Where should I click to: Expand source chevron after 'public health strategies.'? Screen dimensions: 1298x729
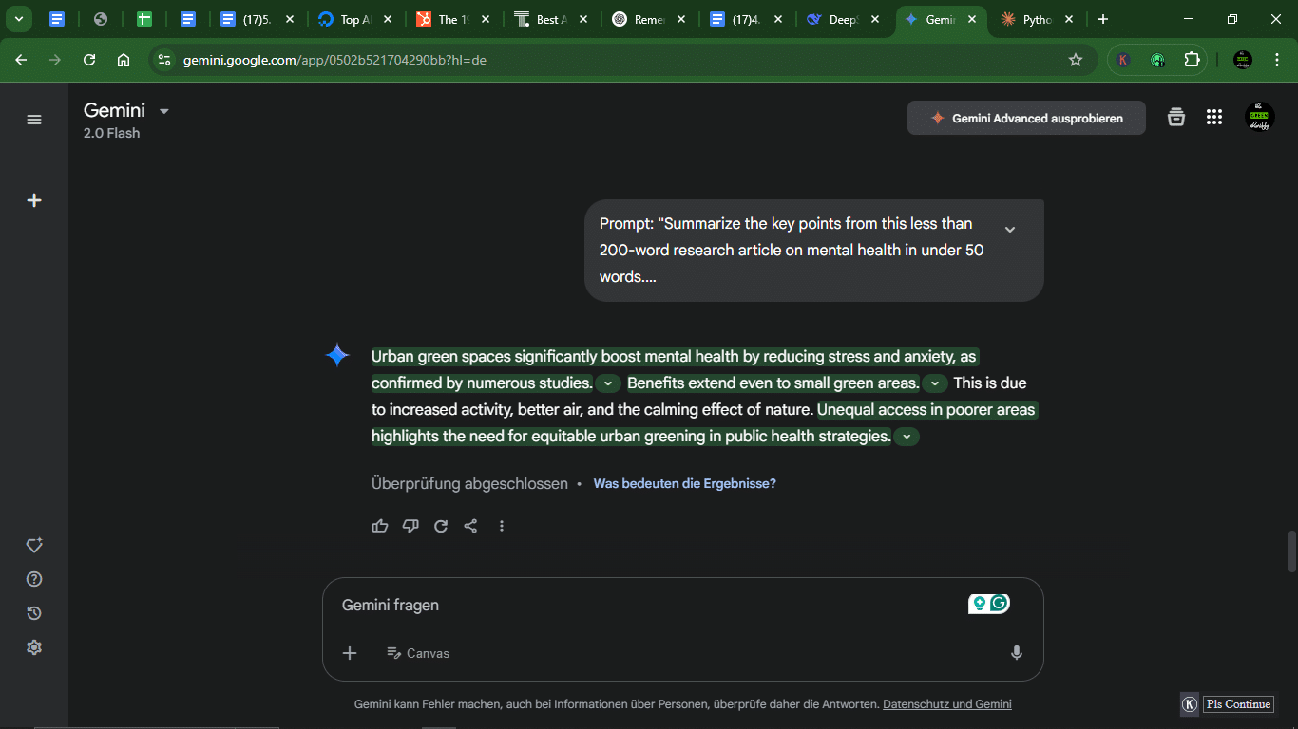coord(907,437)
